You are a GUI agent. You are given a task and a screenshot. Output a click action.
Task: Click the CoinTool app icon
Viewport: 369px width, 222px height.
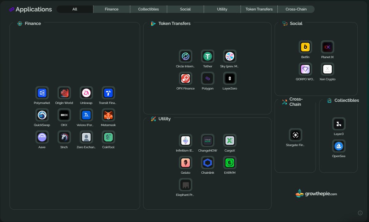(x=109, y=137)
